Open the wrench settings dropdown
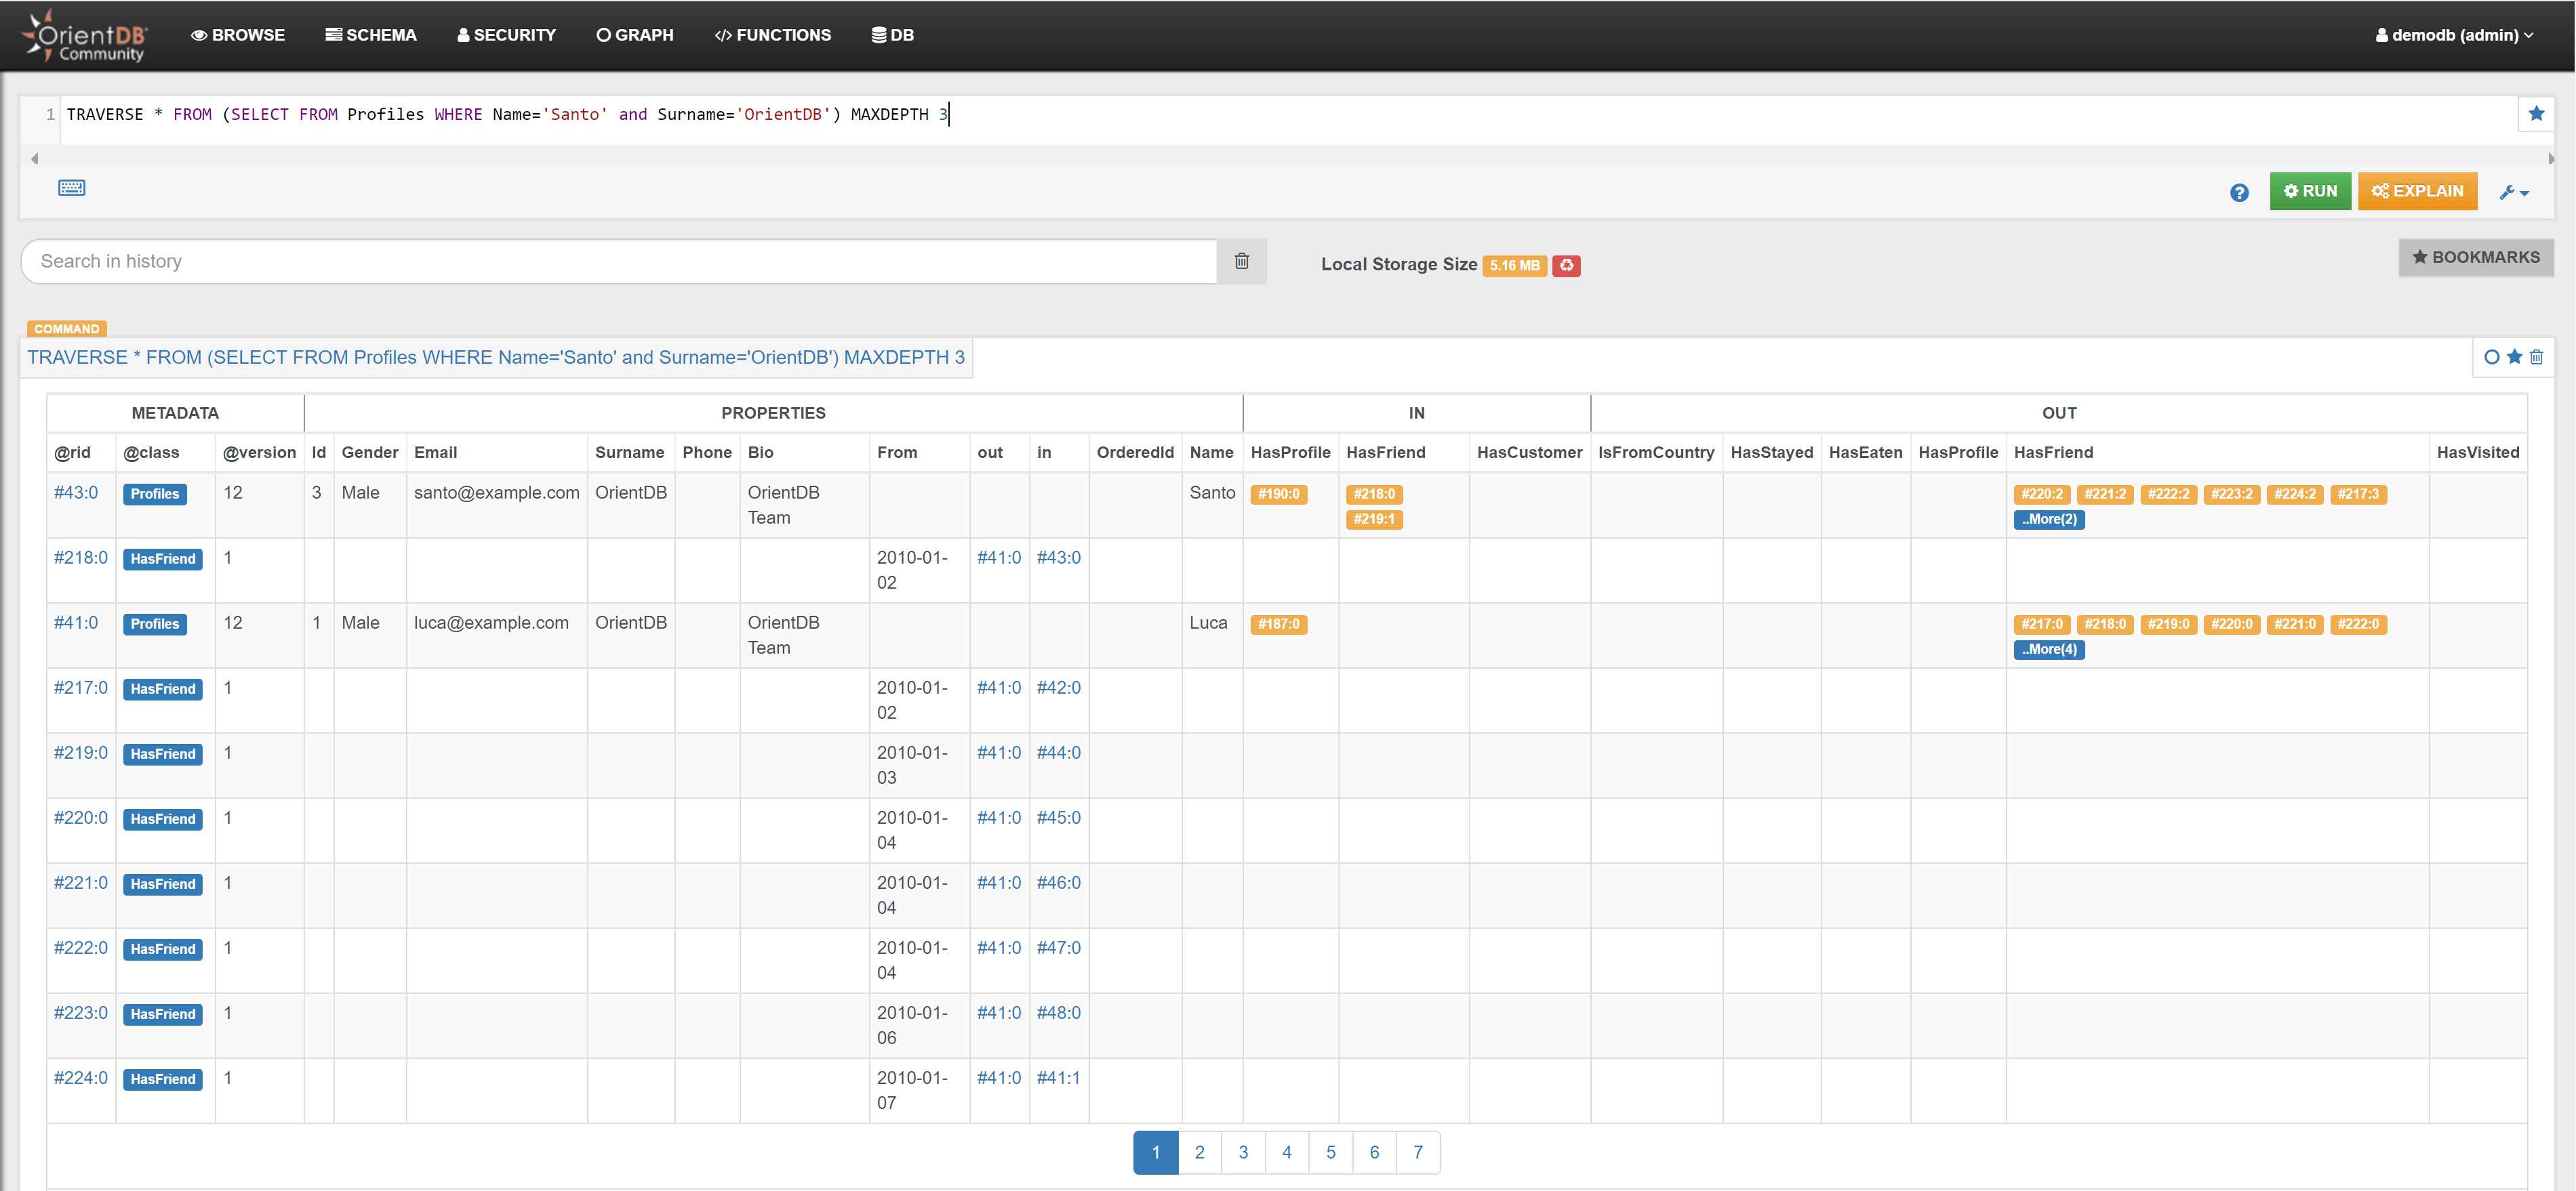Screen dimensions: 2576x1191 click(2513, 192)
